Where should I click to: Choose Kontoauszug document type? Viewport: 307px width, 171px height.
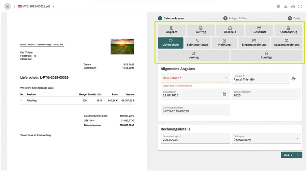point(288,30)
